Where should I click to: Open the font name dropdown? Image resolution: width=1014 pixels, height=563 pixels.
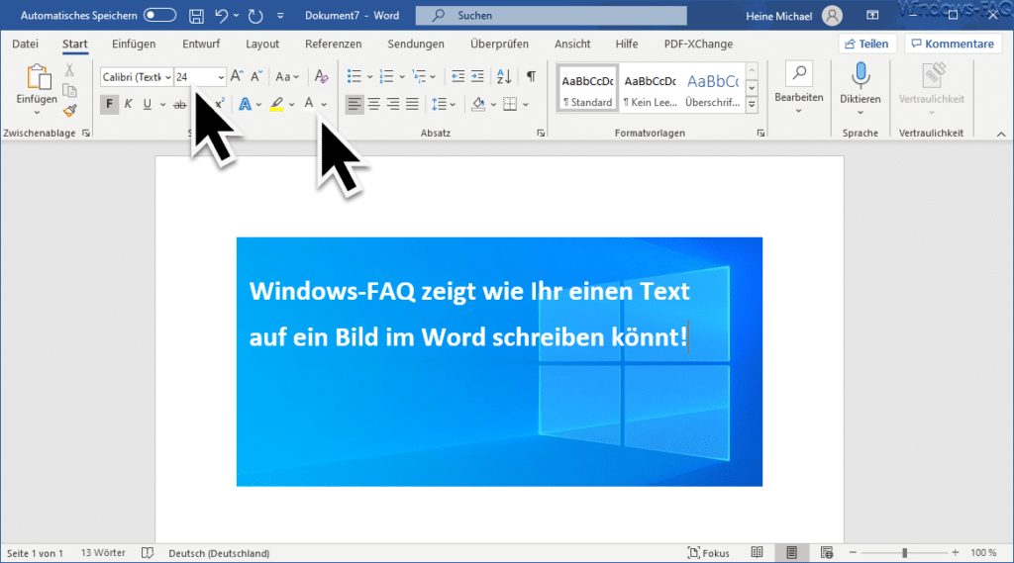[x=167, y=77]
